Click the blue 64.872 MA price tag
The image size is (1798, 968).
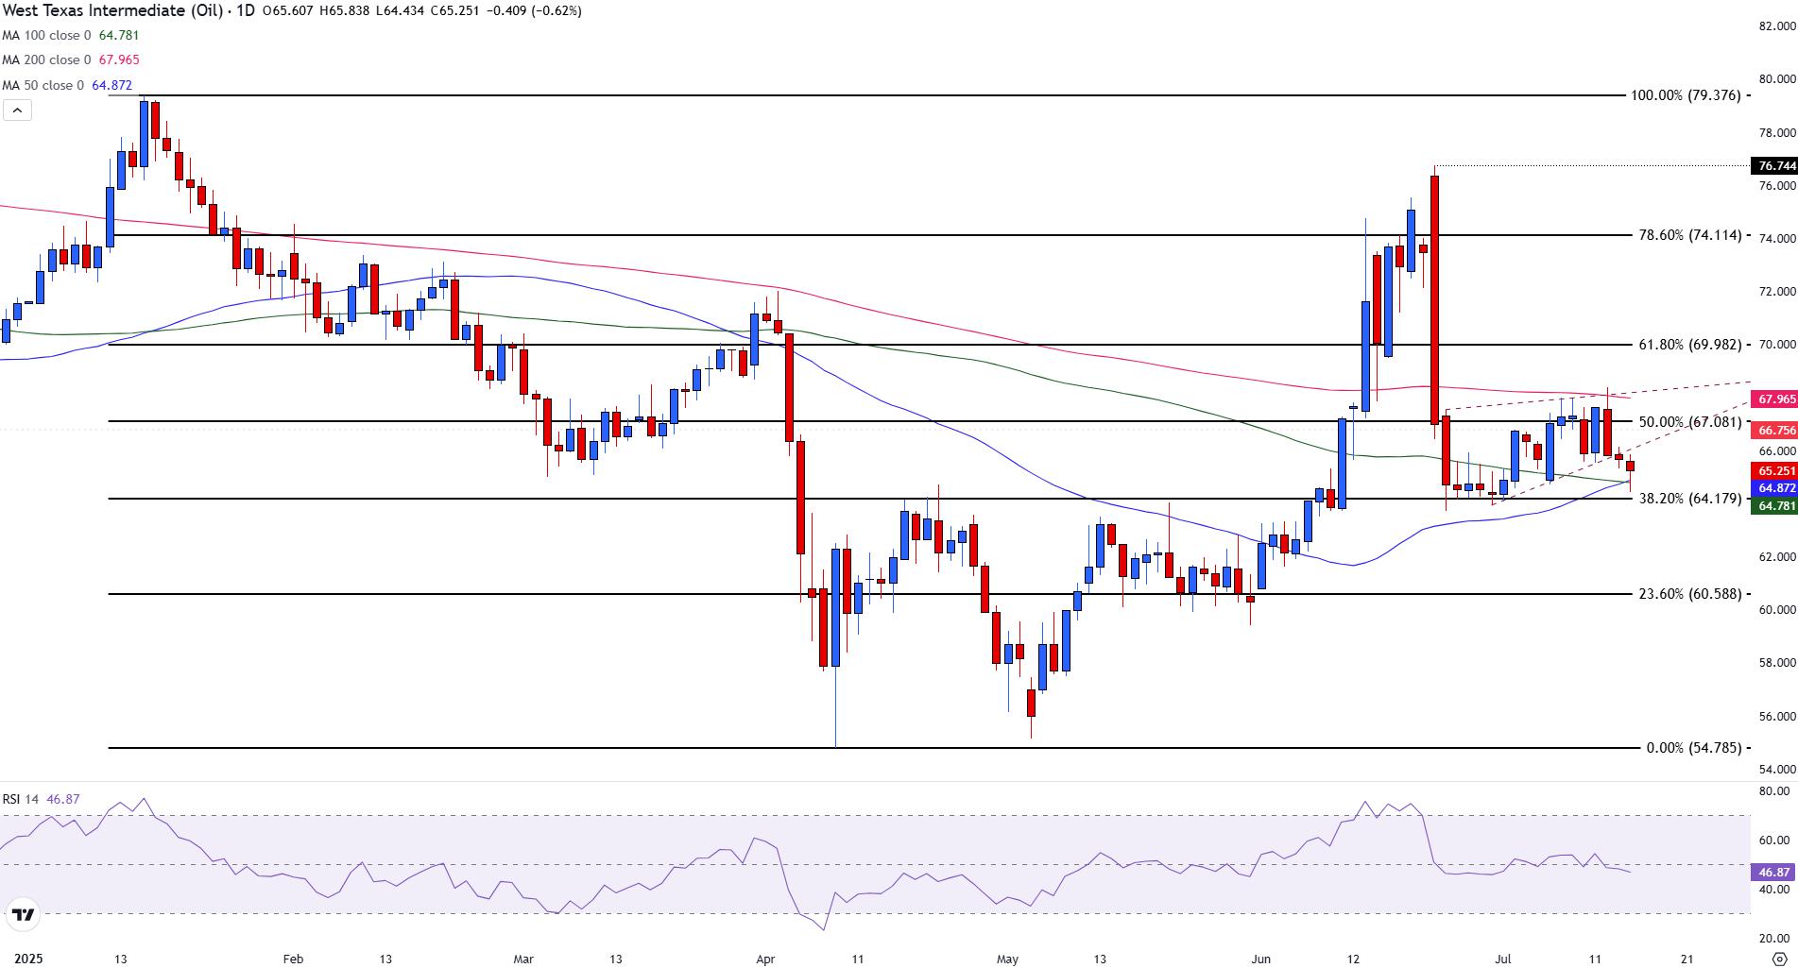tap(1773, 488)
